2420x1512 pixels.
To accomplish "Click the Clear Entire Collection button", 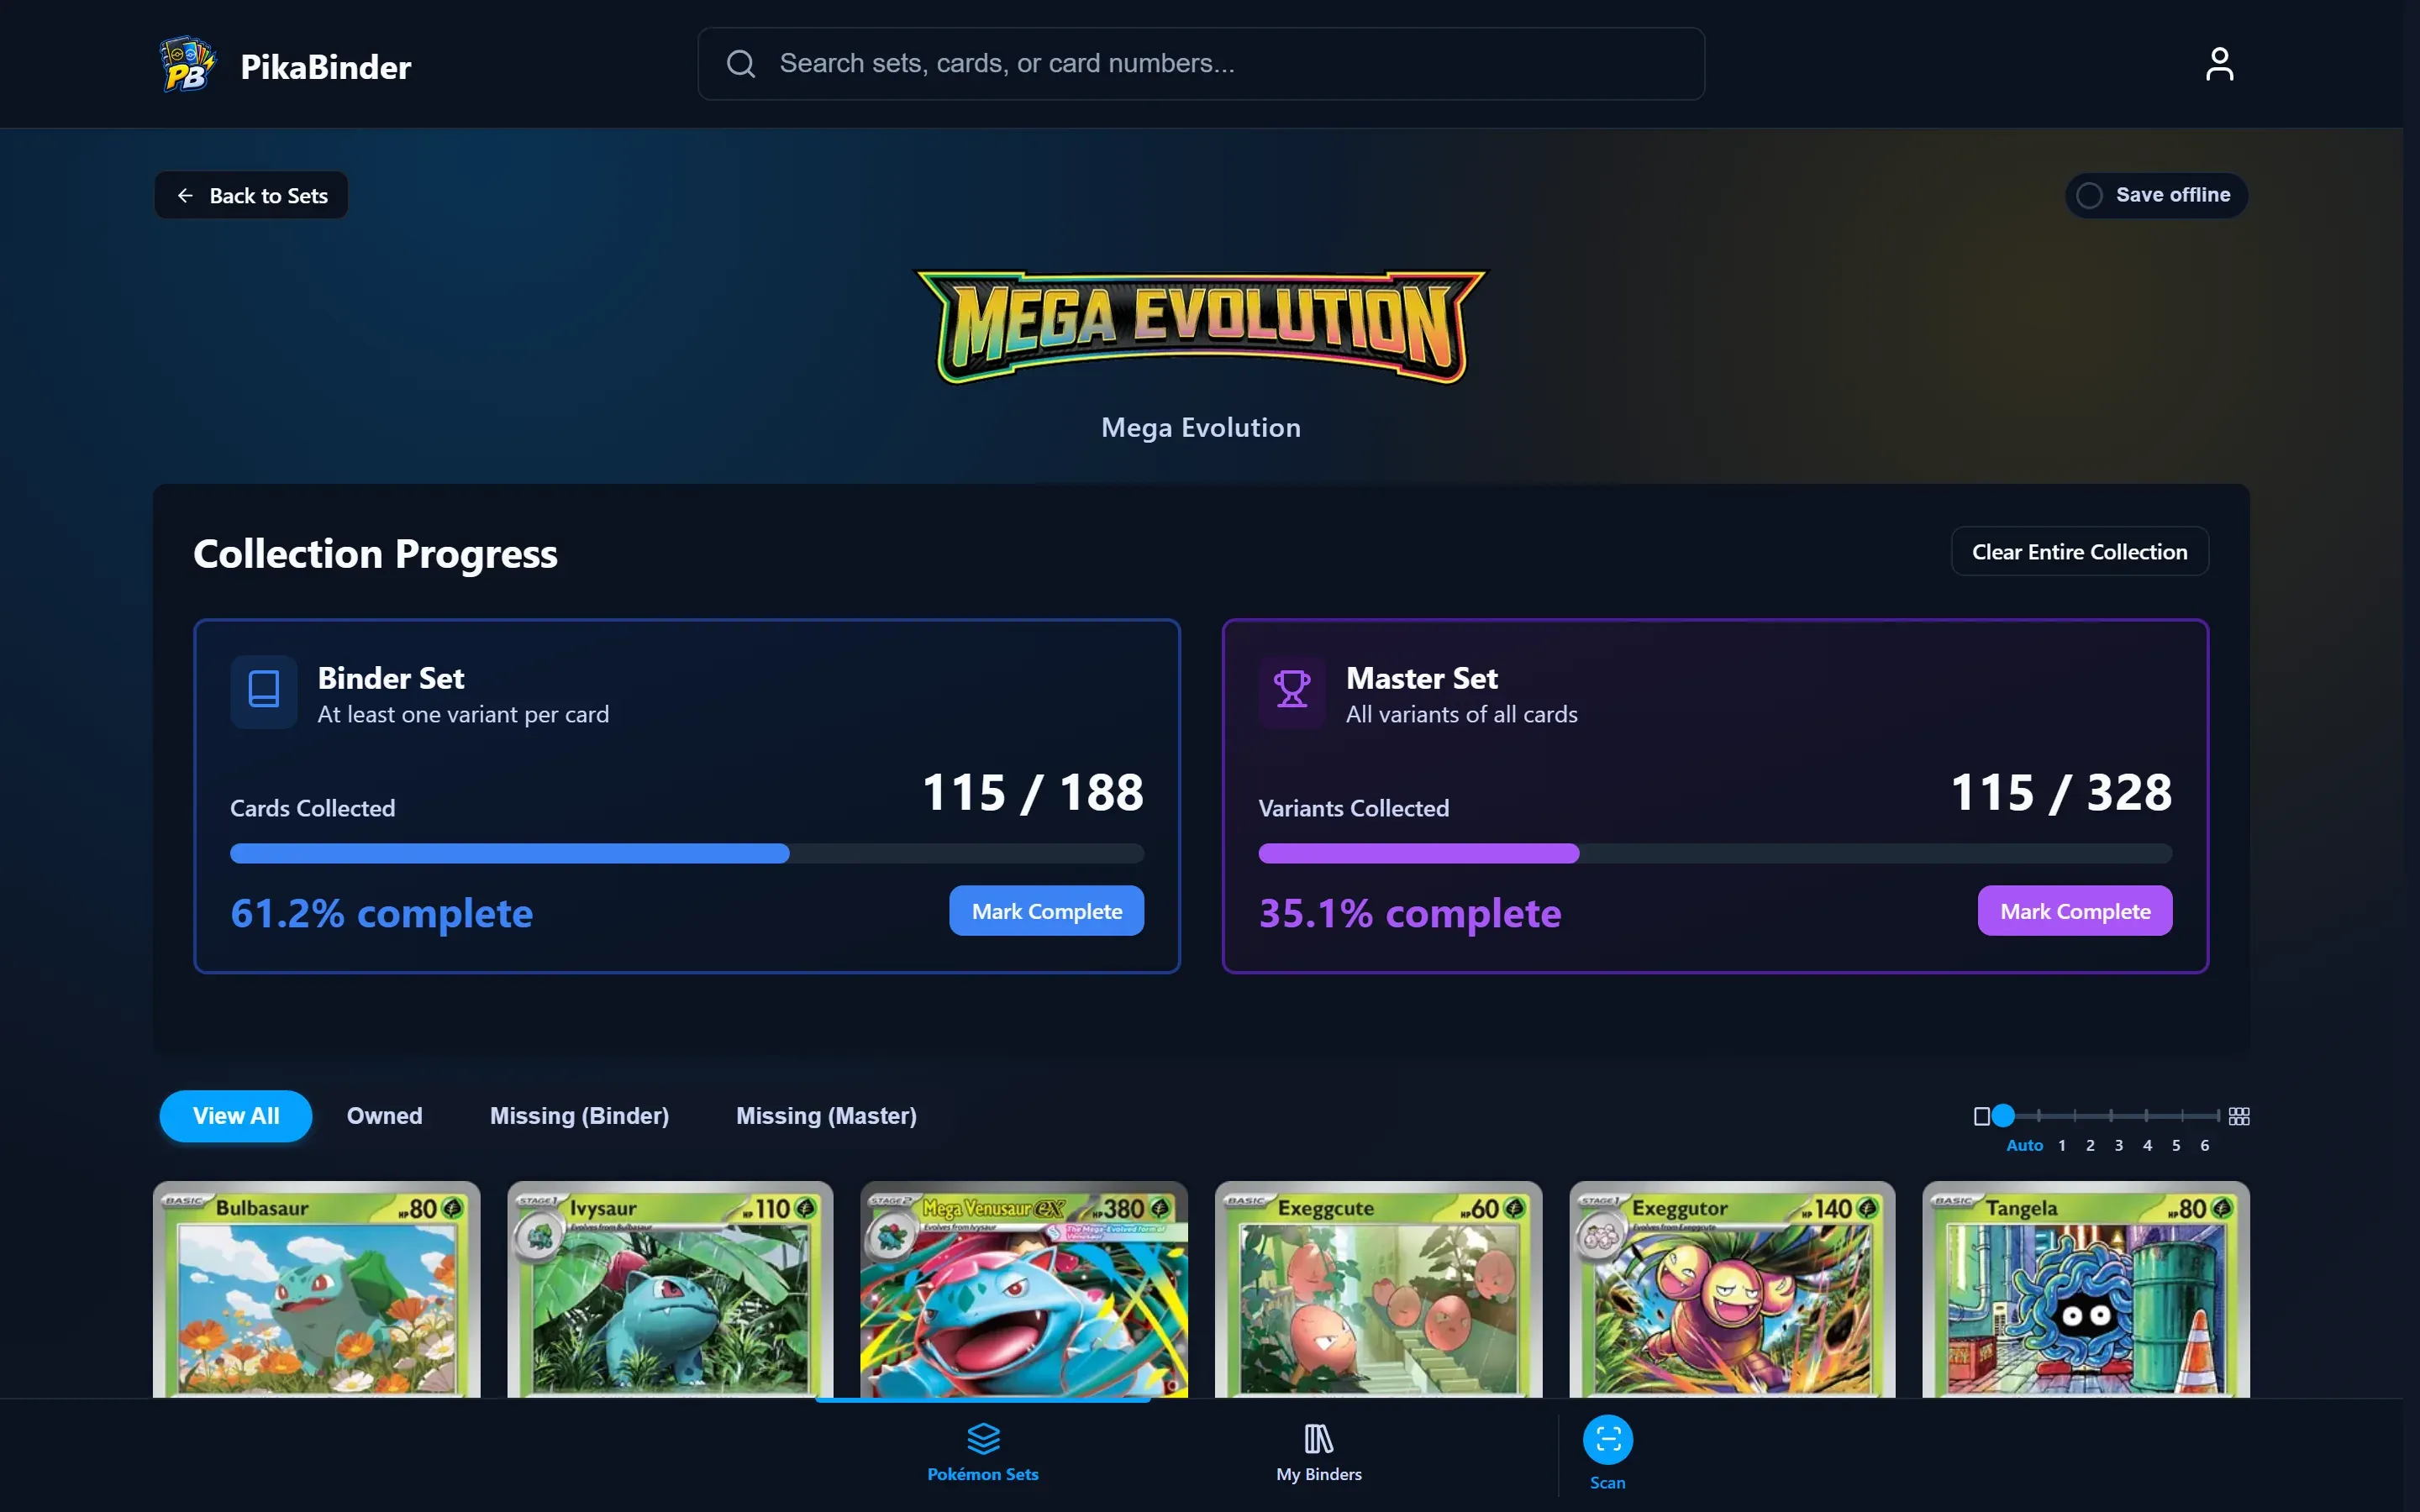I will click(x=2079, y=552).
